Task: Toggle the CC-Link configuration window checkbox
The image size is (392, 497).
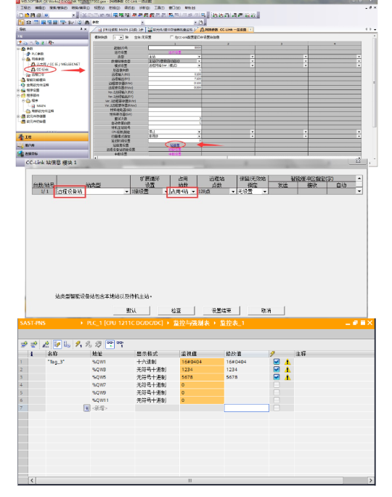Action: coord(171,37)
